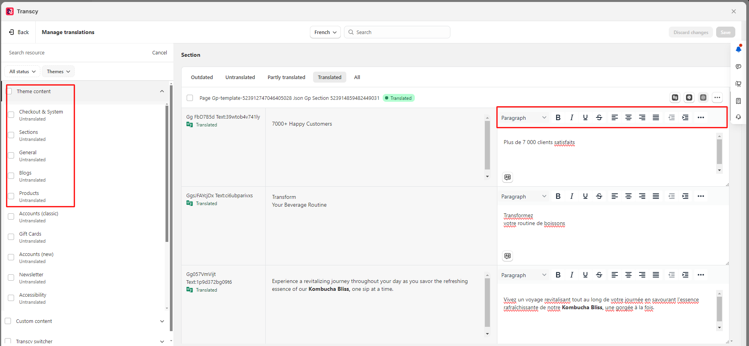Open the French language dropdown
Viewport: 749px width, 346px height.
[325, 32]
